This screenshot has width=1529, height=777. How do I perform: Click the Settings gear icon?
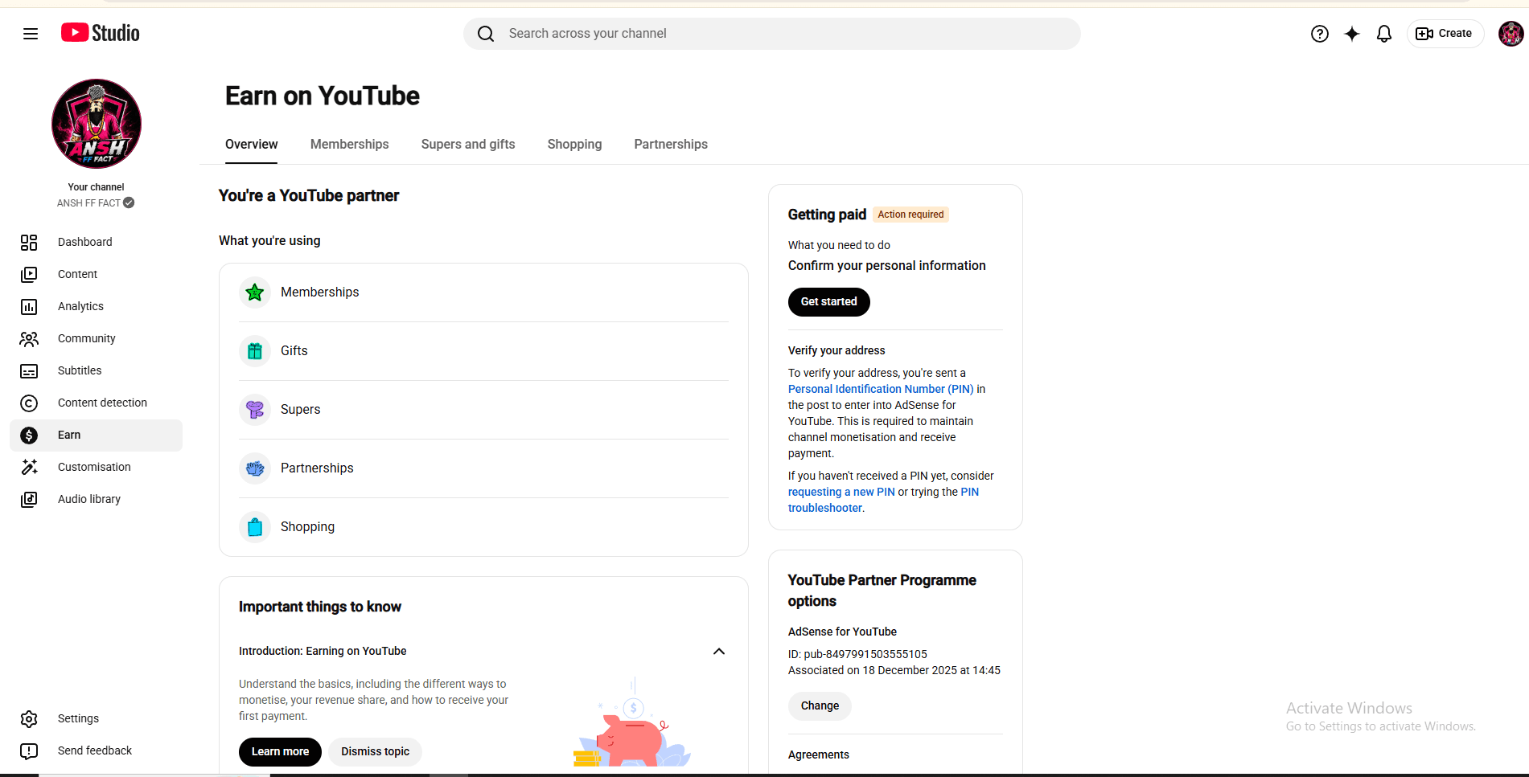click(x=29, y=718)
